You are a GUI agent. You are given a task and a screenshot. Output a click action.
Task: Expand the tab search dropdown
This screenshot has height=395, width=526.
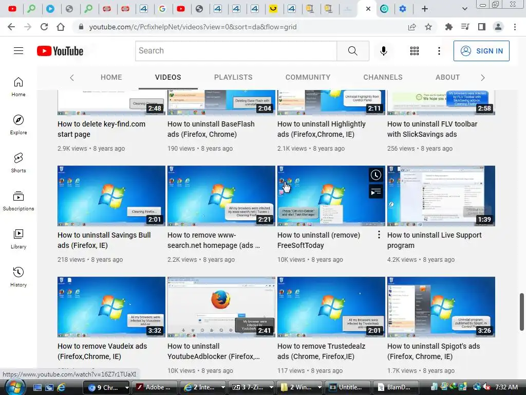(x=464, y=9)
